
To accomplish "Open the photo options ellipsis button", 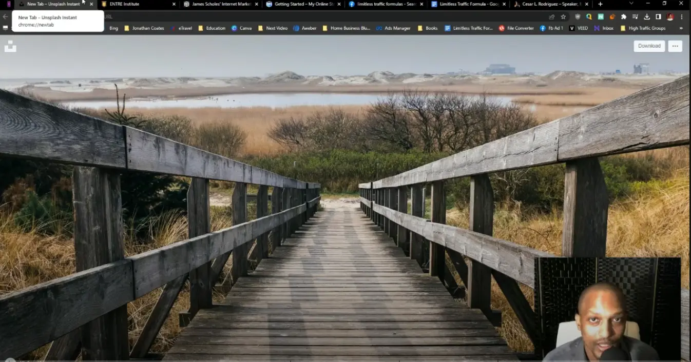I will (675, 46).
